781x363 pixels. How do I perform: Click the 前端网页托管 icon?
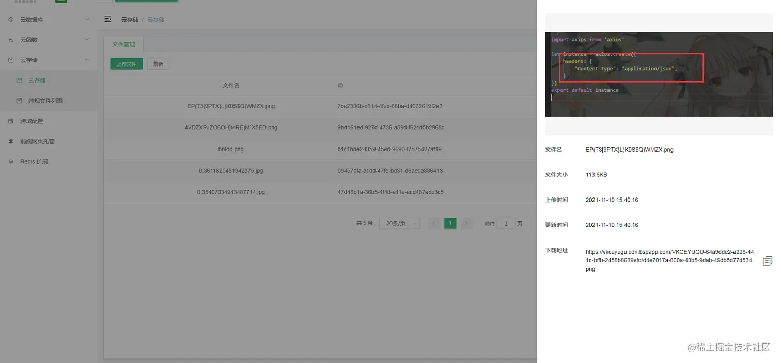coord(11,141)
